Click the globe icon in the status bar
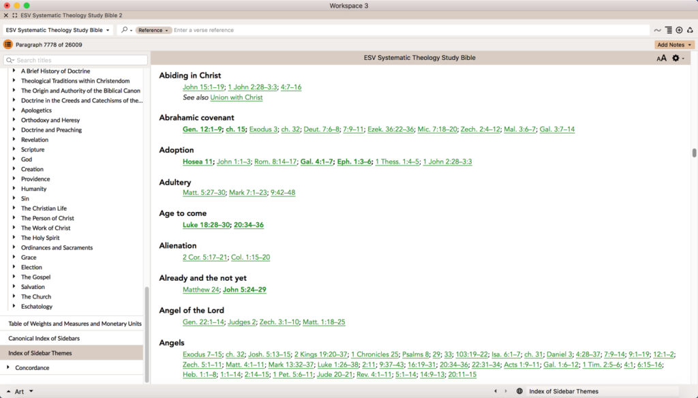The image size is (698, 398). pyautogui.click(x=519, y=391)
